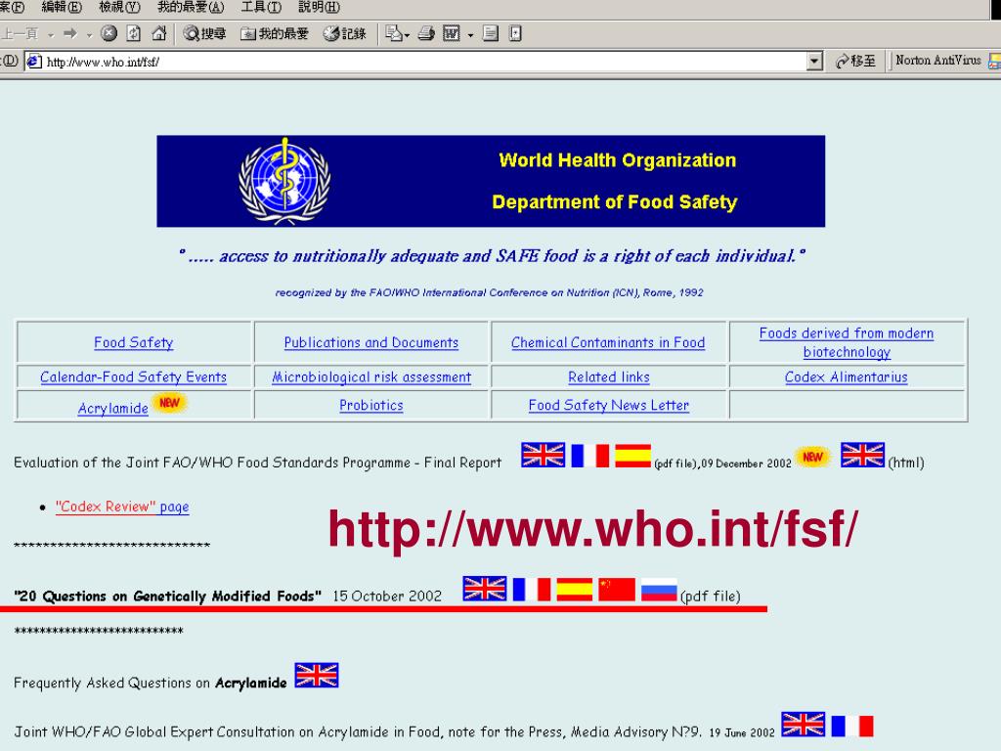Click the Discuss page icon in toolbar
The image size is (1001, 751).
pyautogui.click(x=491, y=33)
